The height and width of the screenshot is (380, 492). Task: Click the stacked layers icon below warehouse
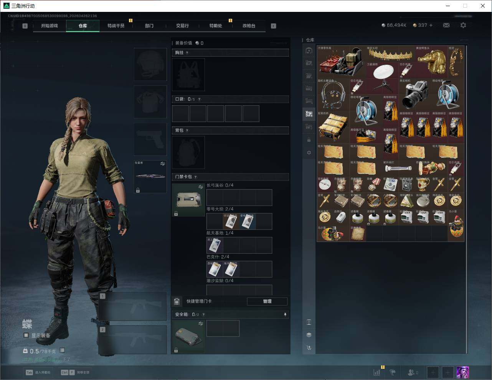pyautogui.click(x=309, y=335)
